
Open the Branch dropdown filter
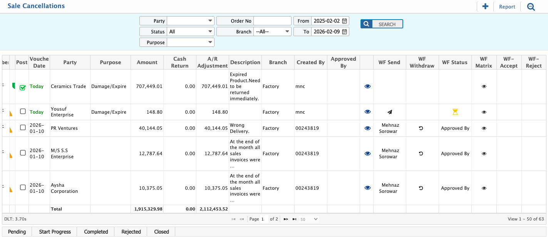272,31
